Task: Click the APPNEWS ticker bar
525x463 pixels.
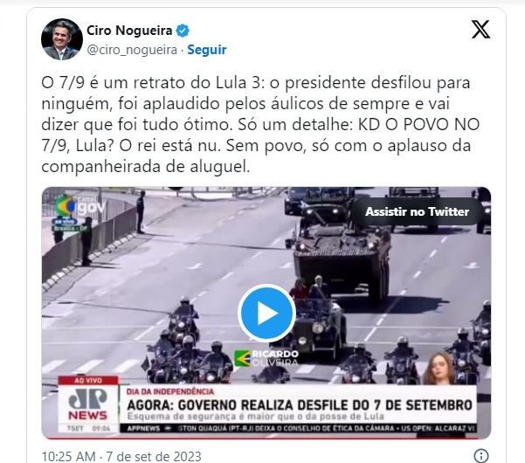Action: (x=298, y=429)
